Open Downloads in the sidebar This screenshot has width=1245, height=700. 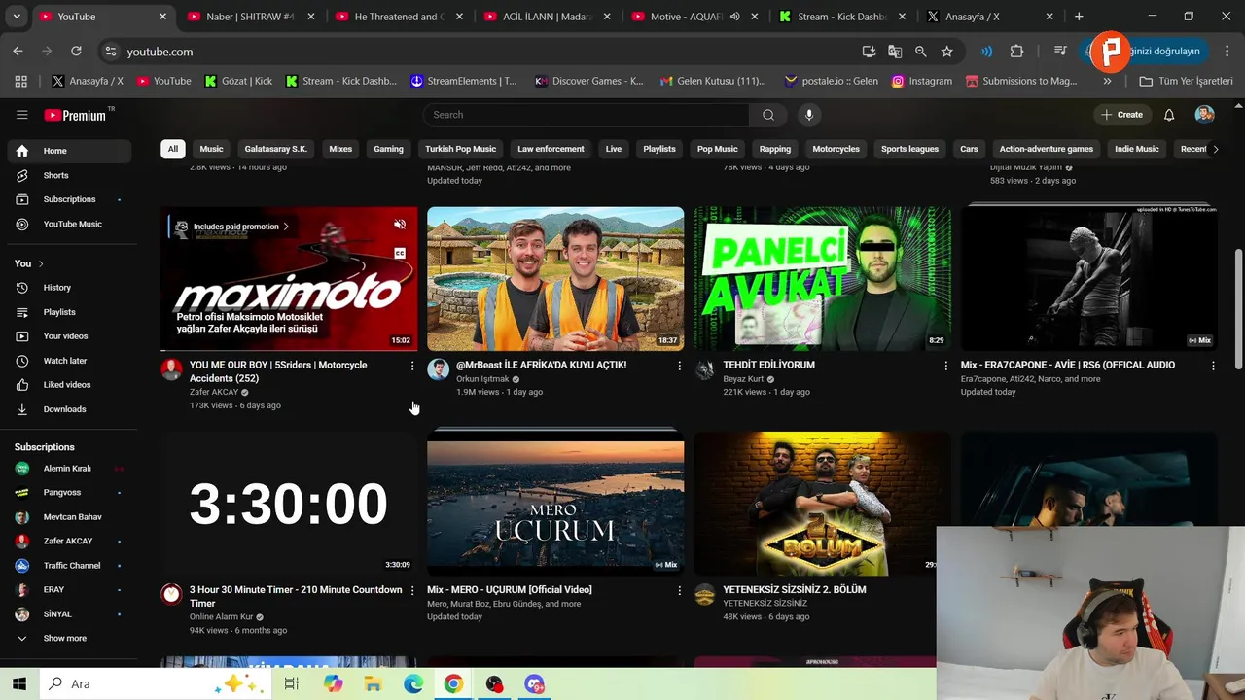[67, 409]
